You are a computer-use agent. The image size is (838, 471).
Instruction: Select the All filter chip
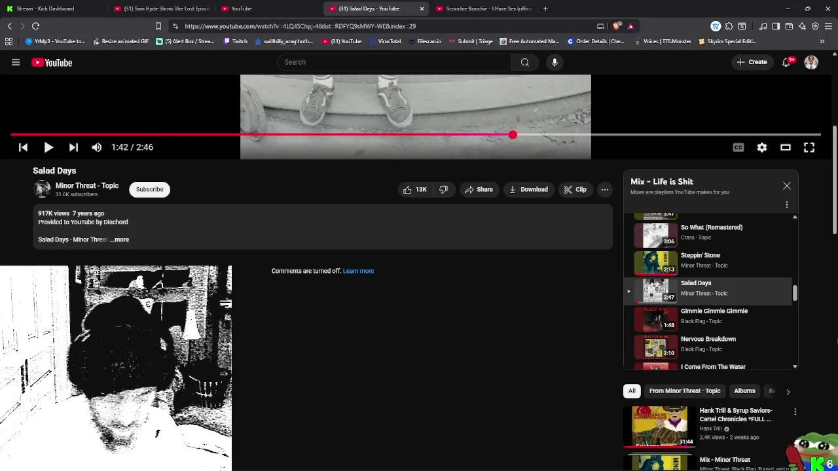632,391
